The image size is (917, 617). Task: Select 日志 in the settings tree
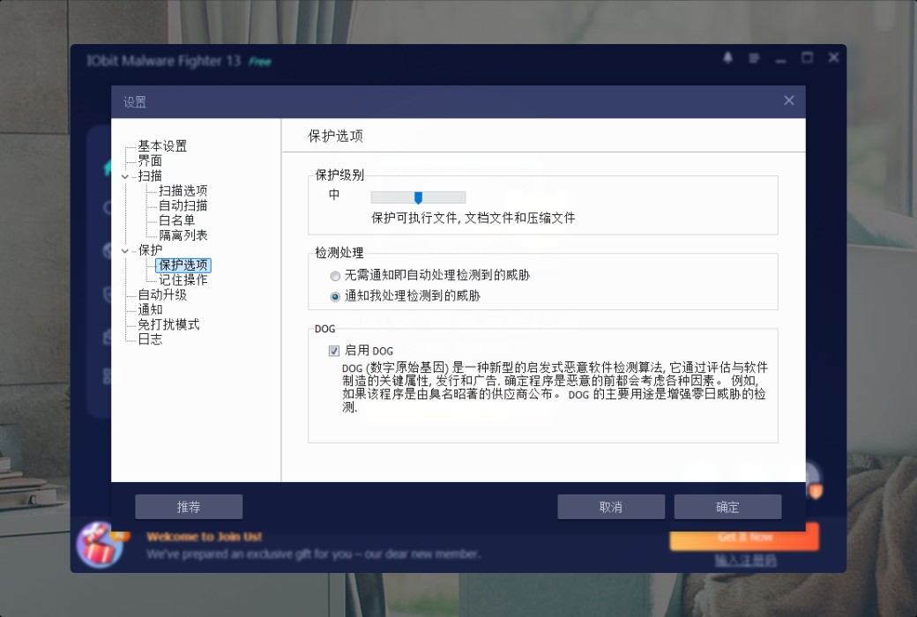click(x=150, y=338)
